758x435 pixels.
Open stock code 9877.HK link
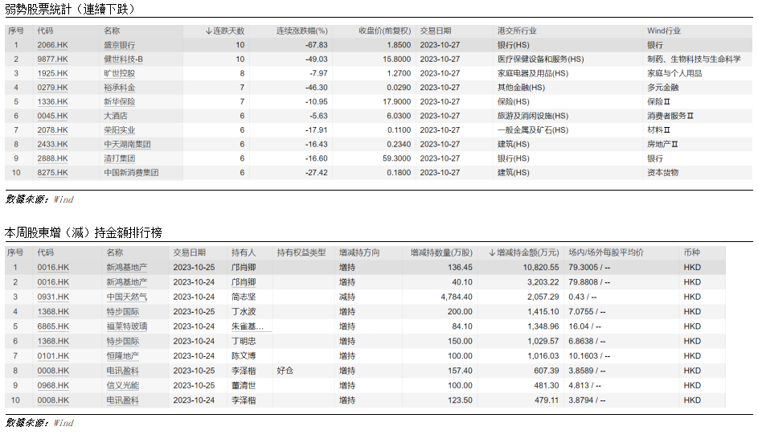tap(53, 59)
